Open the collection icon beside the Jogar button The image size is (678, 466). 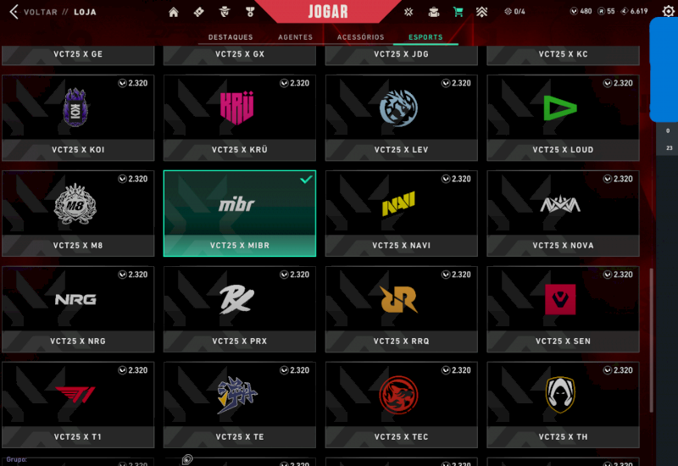pos(408,12)
